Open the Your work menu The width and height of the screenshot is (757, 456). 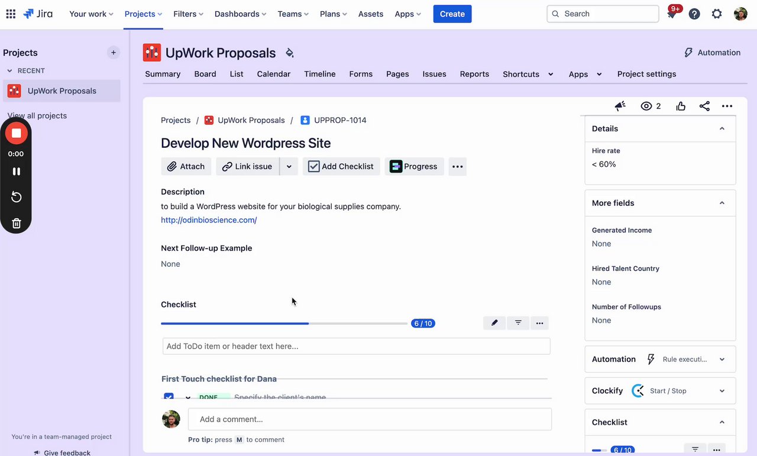(x=91, y=14)
